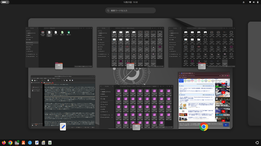Viewport: 261px width, 146px height.
Task: Select the top-middle Files screenshots window
Action: (x=130, y=47)
